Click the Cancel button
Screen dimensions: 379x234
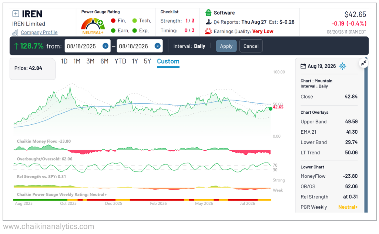(251, 46)
